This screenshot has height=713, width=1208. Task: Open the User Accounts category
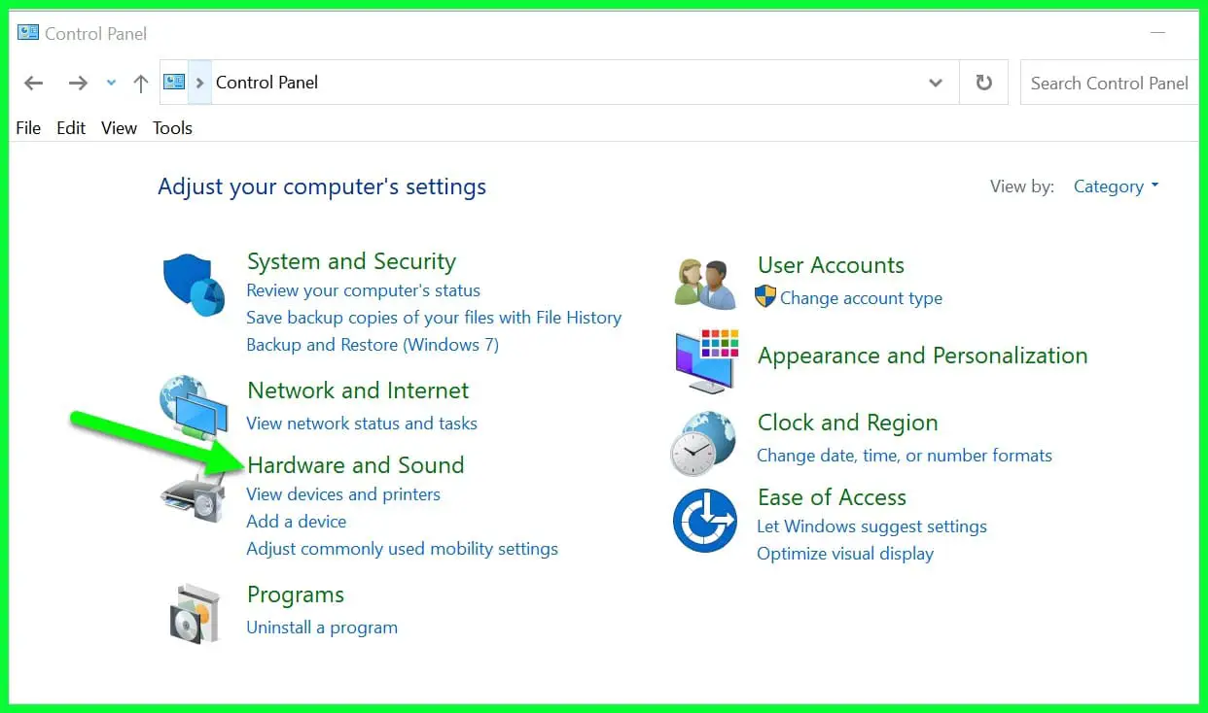(831, 265)
